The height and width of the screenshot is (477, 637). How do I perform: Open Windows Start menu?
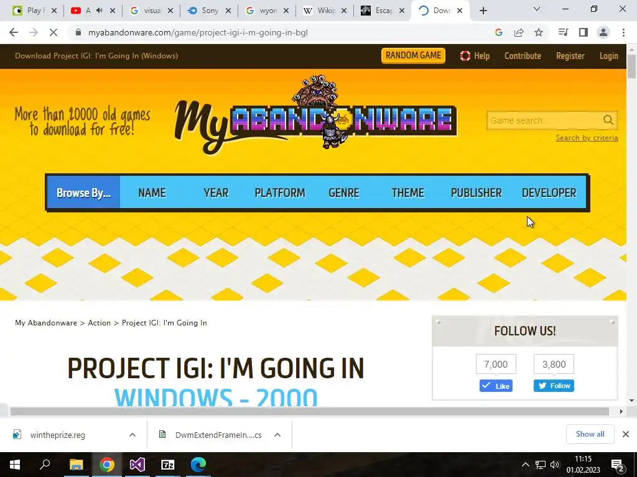(15, 465)
